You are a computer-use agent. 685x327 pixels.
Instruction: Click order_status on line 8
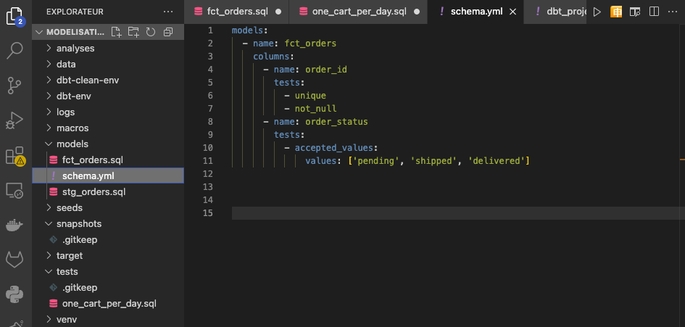tap(336, 122)
